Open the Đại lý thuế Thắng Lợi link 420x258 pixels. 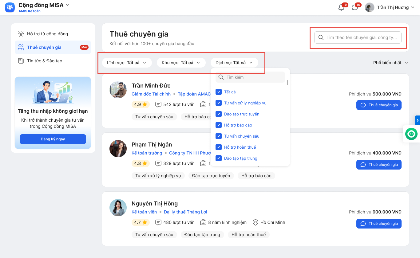tap(185, 212)
